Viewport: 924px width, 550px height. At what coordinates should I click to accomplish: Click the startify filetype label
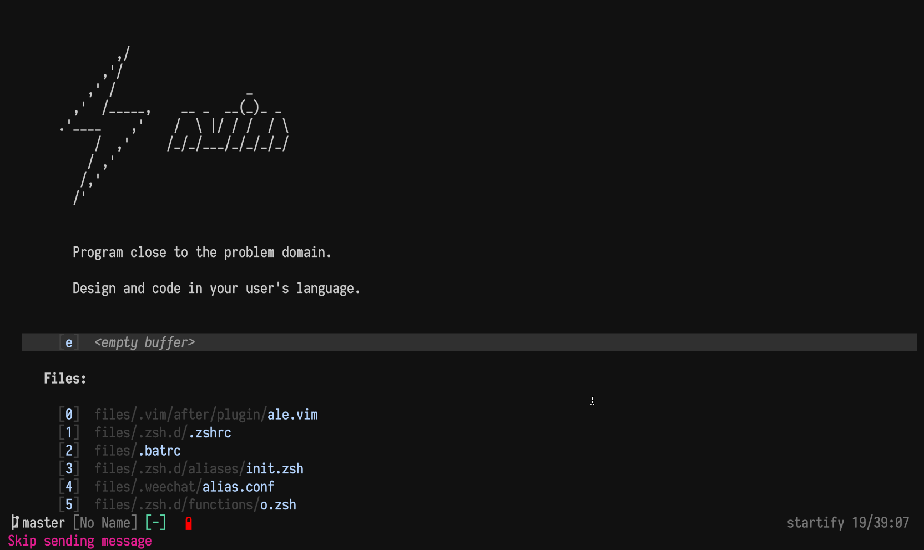click(815, 523)
